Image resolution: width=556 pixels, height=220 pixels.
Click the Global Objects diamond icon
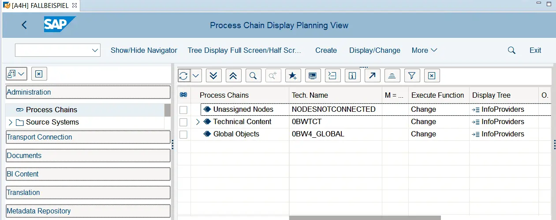[x=207, y=134]
